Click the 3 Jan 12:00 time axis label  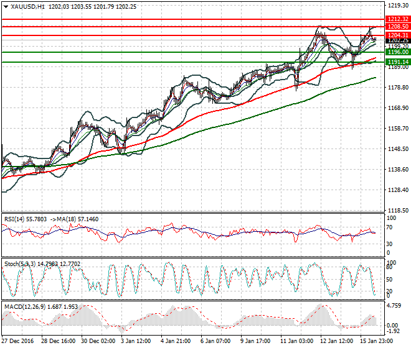[136, 341]
